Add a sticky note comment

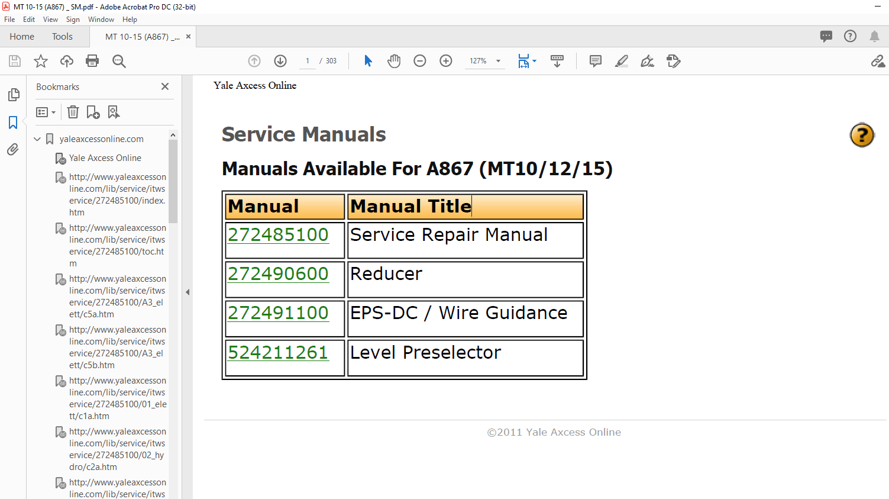point(596,61)
